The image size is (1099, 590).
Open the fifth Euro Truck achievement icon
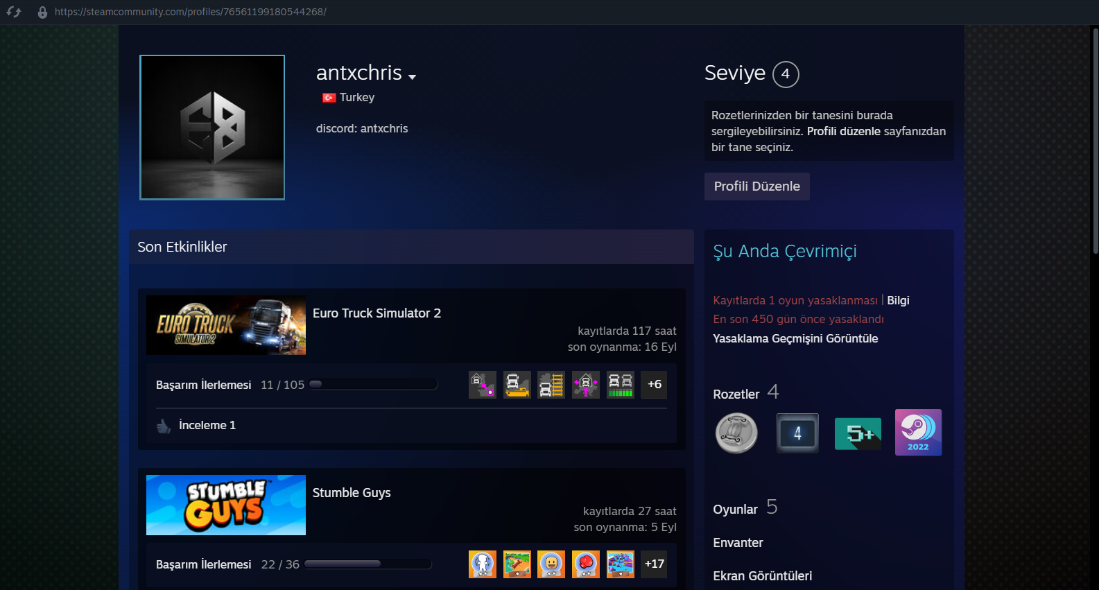[621, 385]
